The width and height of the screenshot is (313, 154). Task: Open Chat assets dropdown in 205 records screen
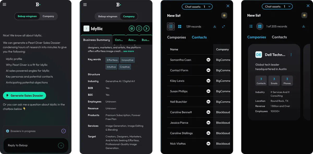277,7
